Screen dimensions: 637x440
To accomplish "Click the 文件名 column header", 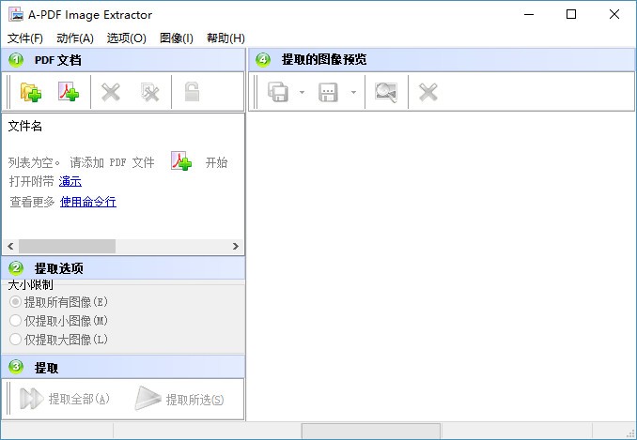I will pyautogui.click(x=25, y=126).
